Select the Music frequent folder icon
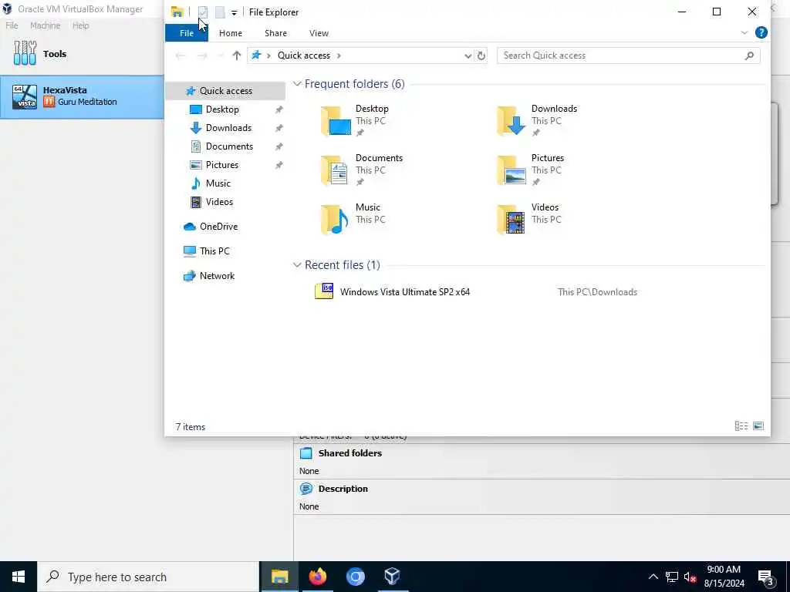This screenshot has width=790, height=592. point(336,220)
